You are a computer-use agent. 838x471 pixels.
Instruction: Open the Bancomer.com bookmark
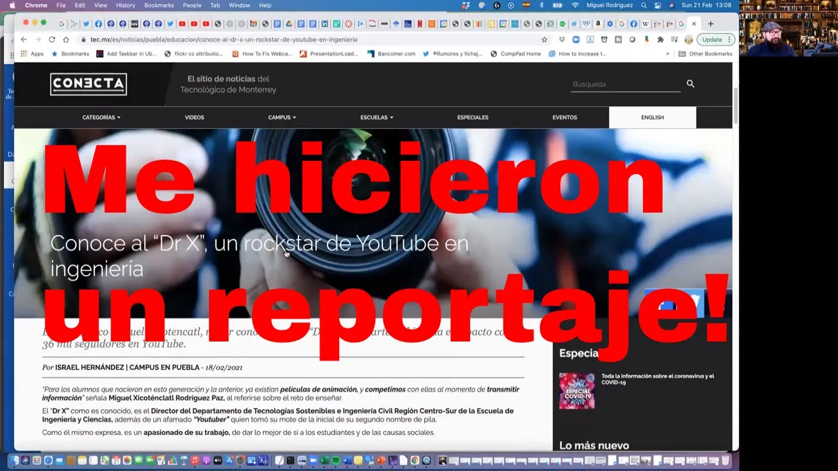pyautogui.click(x=392, y=54)
